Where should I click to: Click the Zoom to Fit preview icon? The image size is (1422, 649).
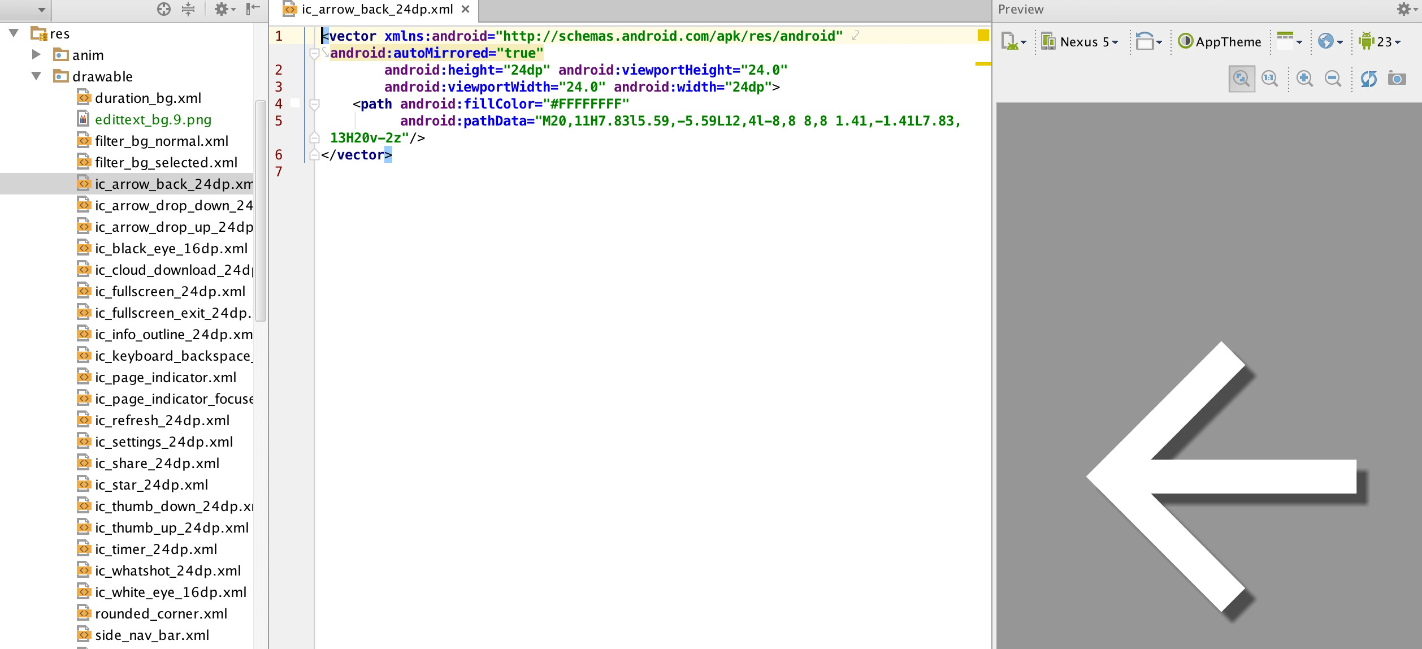[1241, 79]
